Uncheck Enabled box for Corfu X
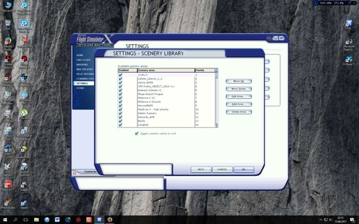This screenshot has width=359, height=224. (121, 75)
